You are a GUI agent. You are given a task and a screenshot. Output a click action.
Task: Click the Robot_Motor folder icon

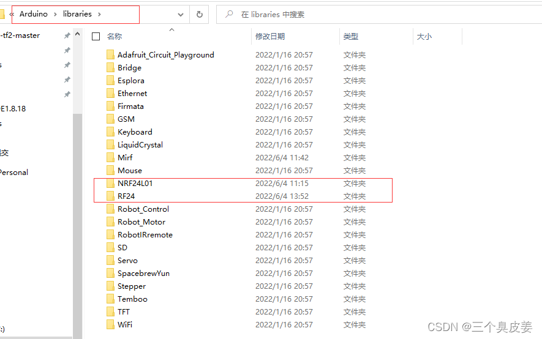coord(111,222)
